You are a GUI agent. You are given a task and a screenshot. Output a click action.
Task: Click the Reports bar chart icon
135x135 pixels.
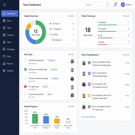[x=4, y=64]
